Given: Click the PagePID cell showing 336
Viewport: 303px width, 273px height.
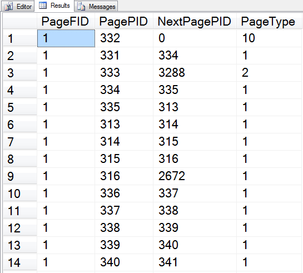Looking at the screenshot, I should pyautogui.click(x=124, y=193).
